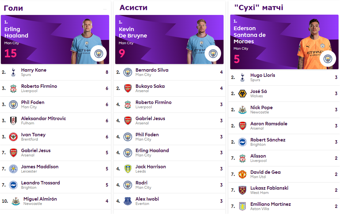Select Bukayo Saka in the assists list
This screenshot has height=214, width=340.
[170, 88]
